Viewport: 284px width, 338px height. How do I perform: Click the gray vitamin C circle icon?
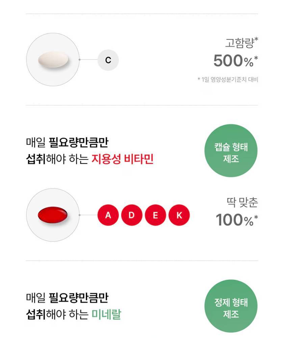(108, 60)
